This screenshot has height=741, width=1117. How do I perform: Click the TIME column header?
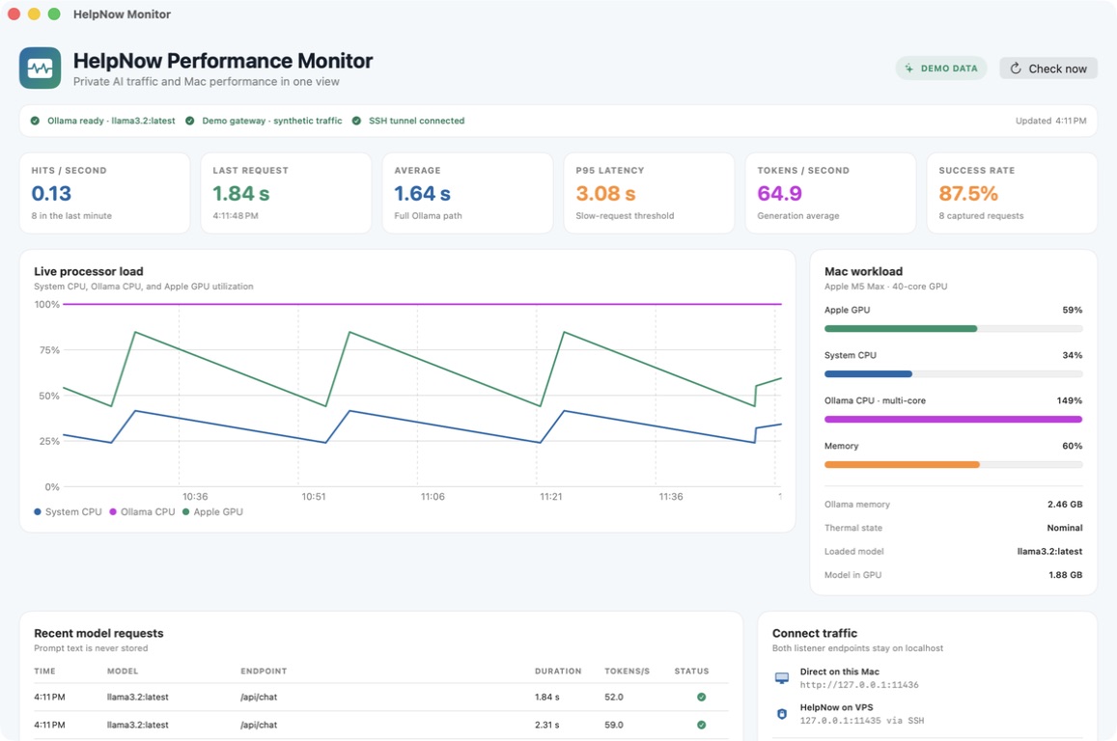[x=44, y=672]
